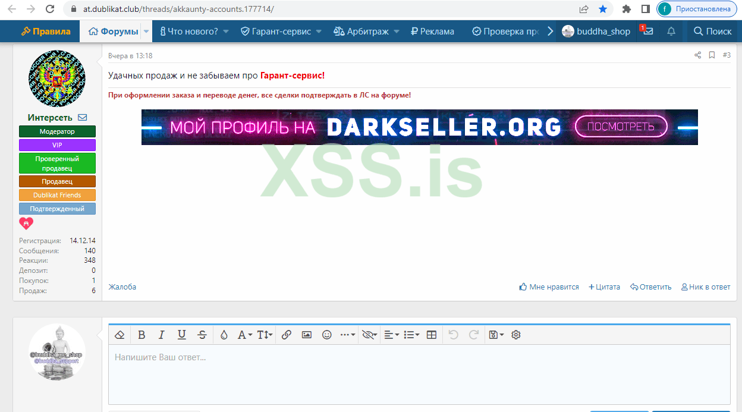Open the Правила menu item

[x=46, y=32]
